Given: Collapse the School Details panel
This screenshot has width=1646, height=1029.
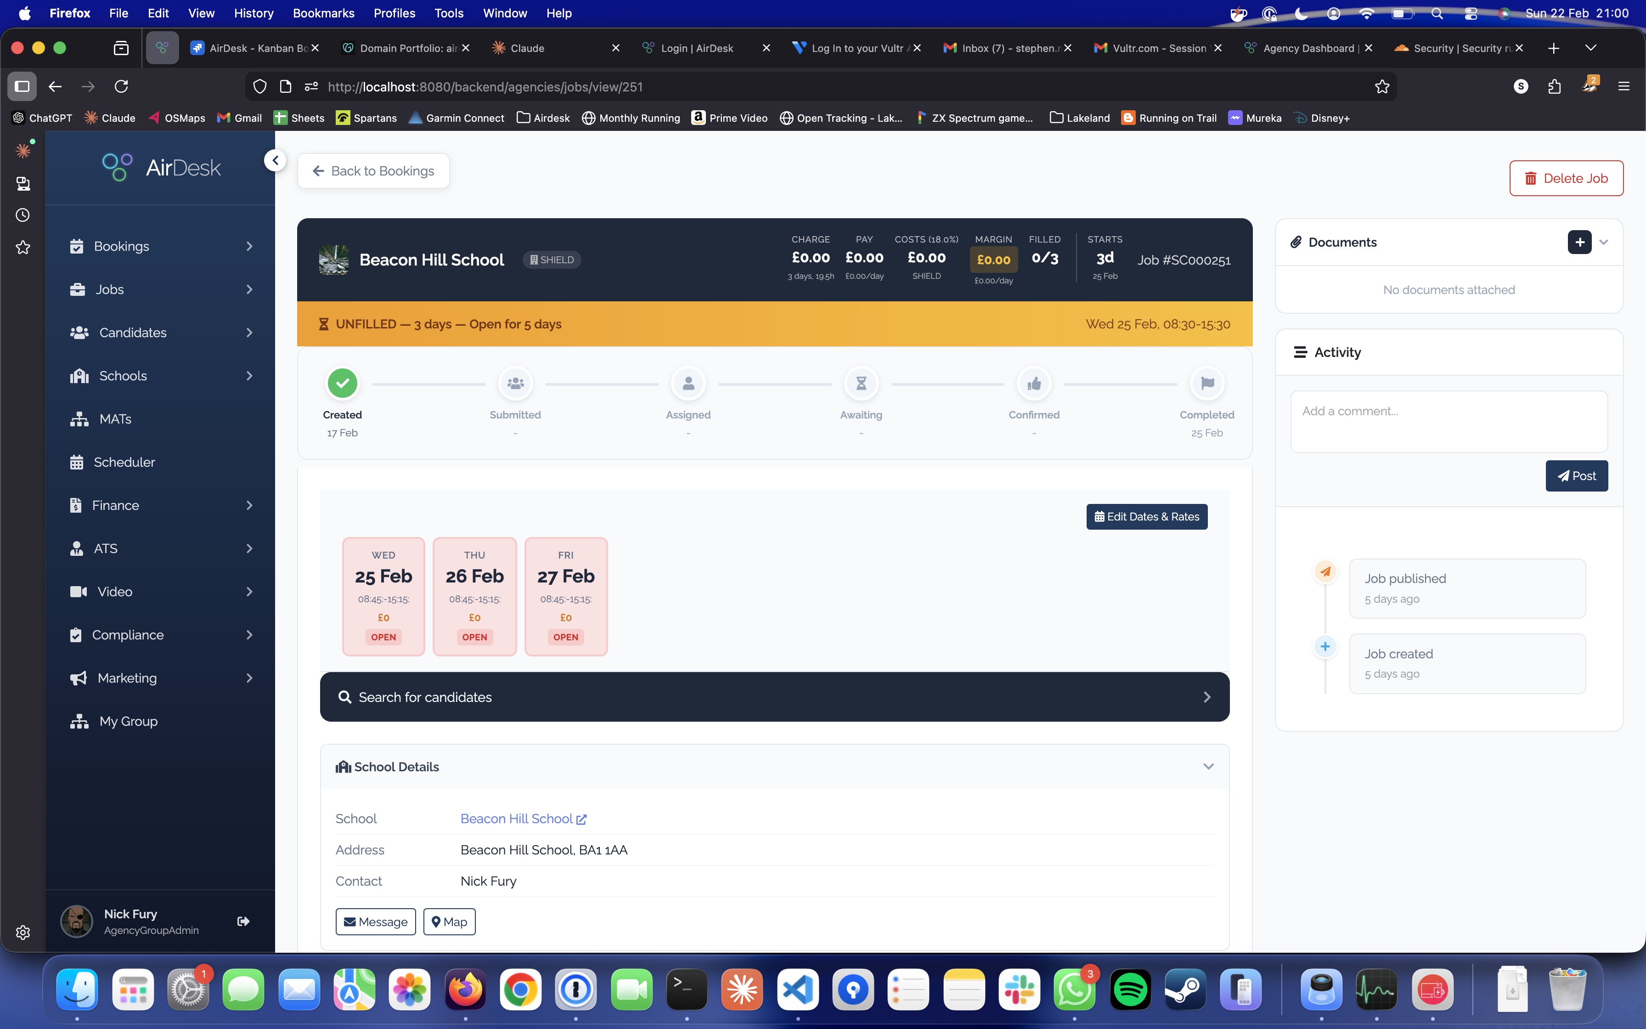Looking at the screenshot, I should tap(1209, 766).
